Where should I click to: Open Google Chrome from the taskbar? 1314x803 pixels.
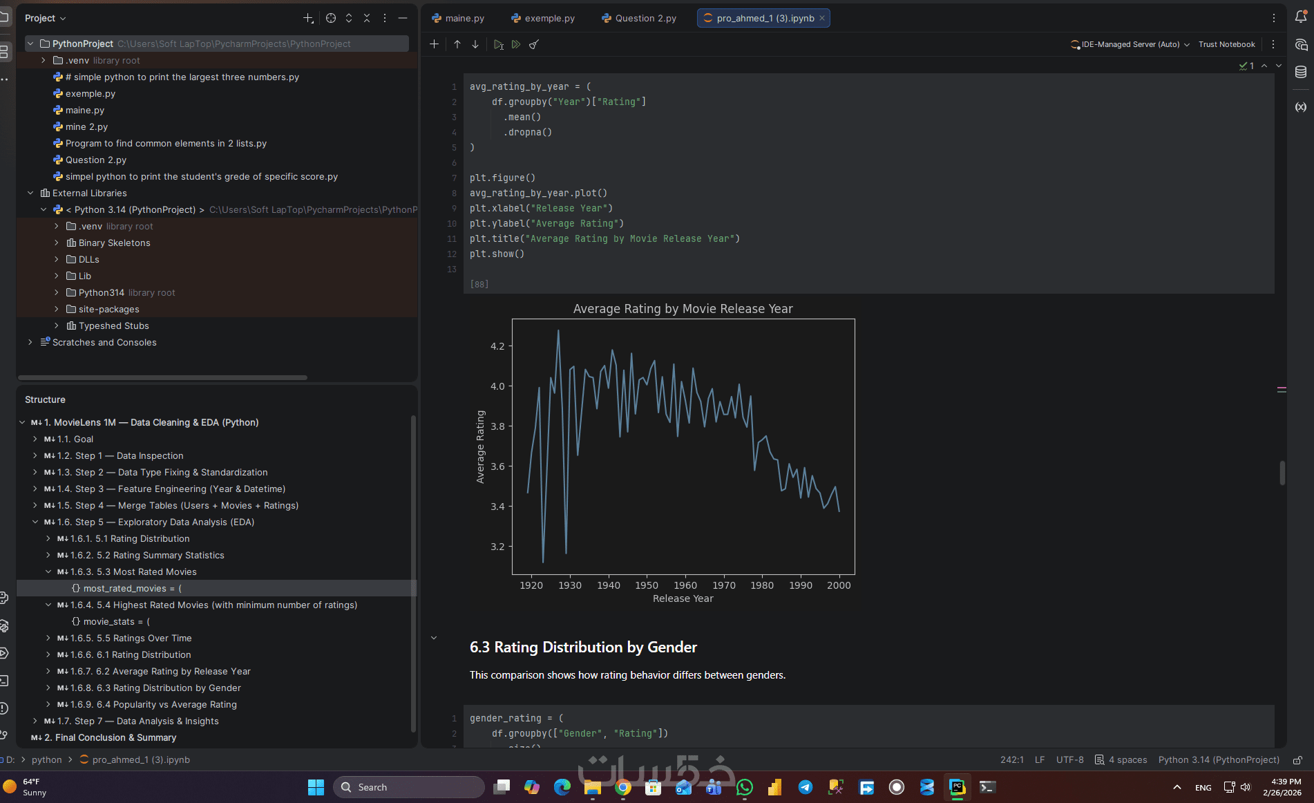click(623, 787)
